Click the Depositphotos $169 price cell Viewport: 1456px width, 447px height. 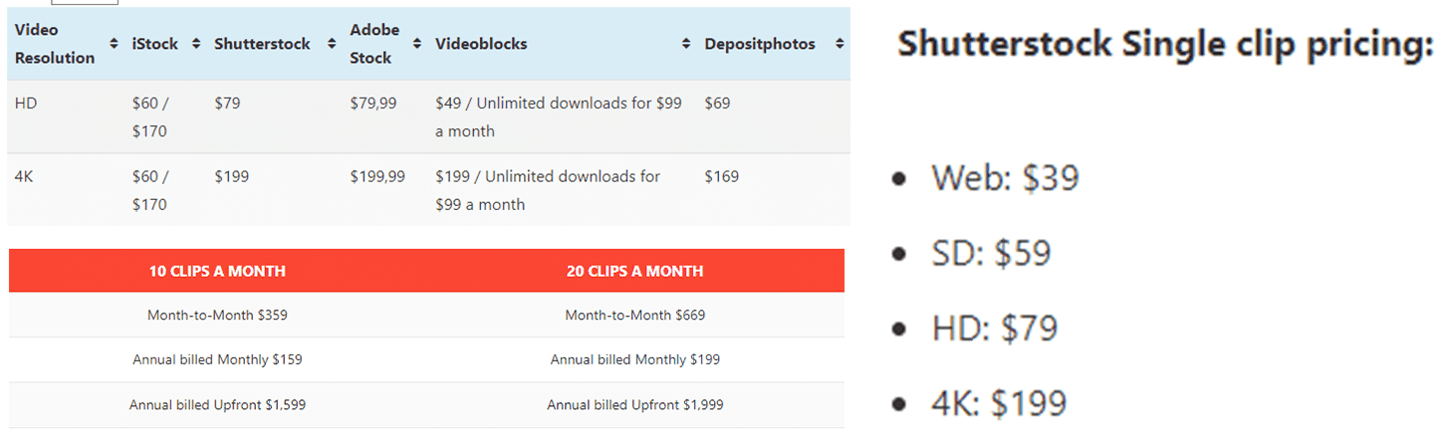721,177
